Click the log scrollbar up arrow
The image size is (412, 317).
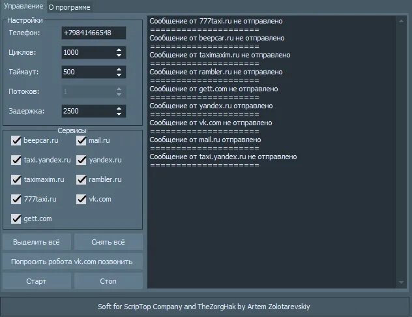pos(401,21)
